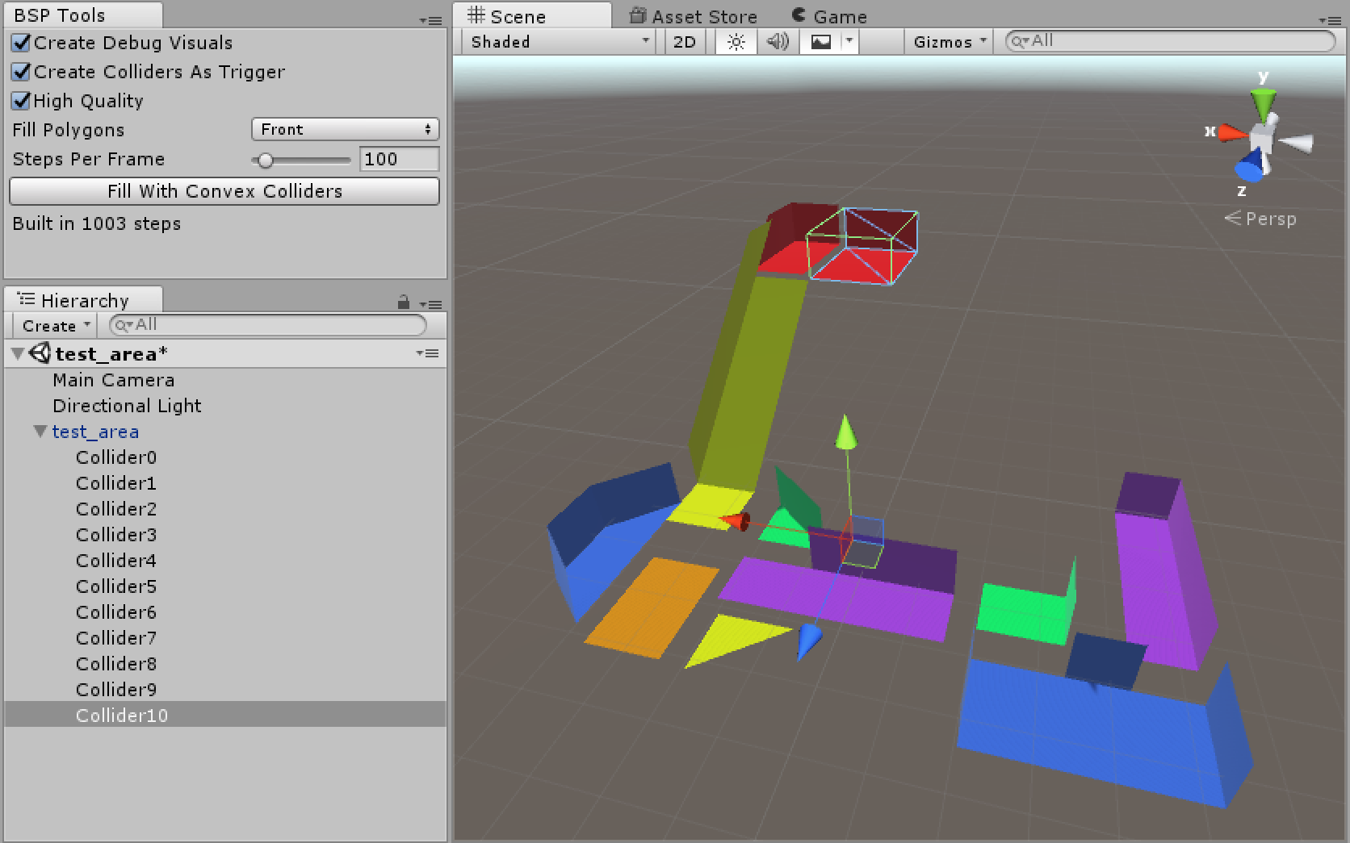Select Collider6 in Hierarchy
The image size is (1350, 843).
(x=225, y=612)
